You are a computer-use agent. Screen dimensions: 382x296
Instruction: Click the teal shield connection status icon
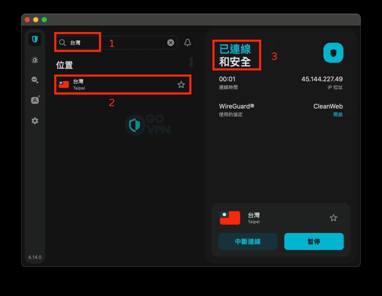click(x=333, y=53)
